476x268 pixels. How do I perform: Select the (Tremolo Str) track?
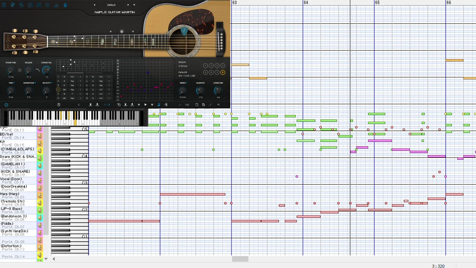(x=18, y=202)
